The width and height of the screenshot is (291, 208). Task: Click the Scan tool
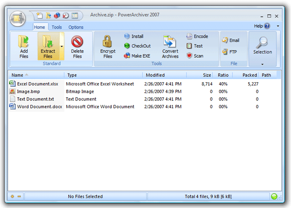195,55
